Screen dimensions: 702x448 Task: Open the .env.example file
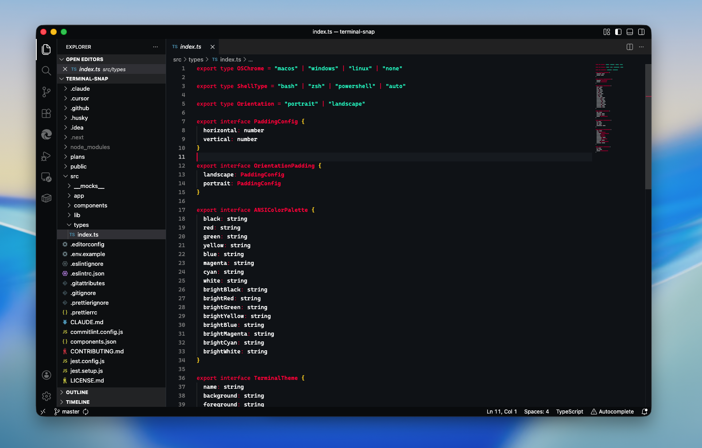pyautogui.click(x=112, y=254)
